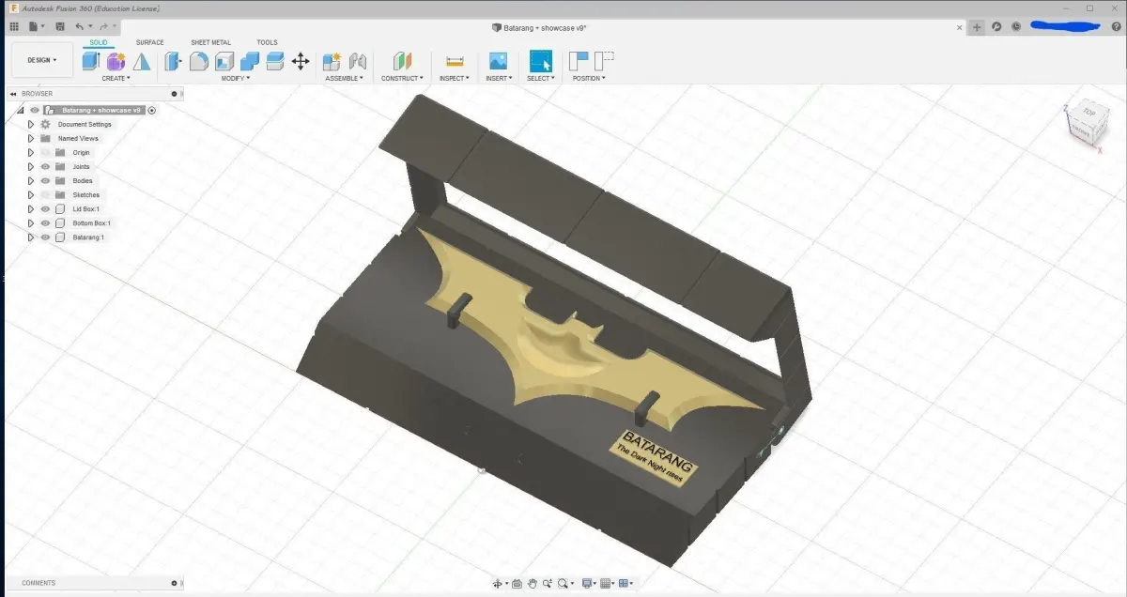Expand the Bodies folder

tap(31, 180)
